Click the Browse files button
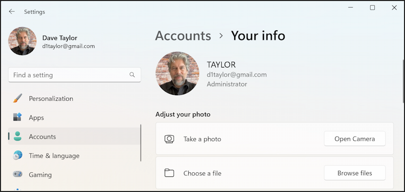 pyautogui.click(x=355, y=173)
